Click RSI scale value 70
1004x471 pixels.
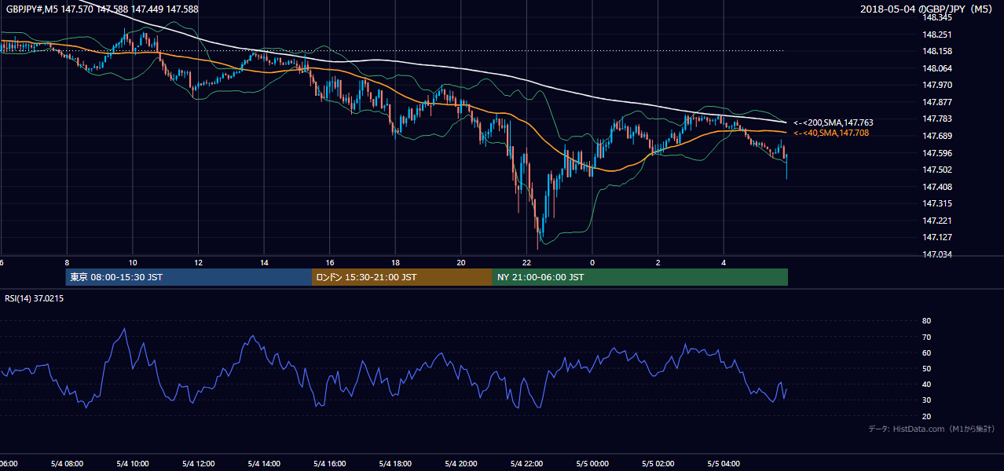(926, 337)
